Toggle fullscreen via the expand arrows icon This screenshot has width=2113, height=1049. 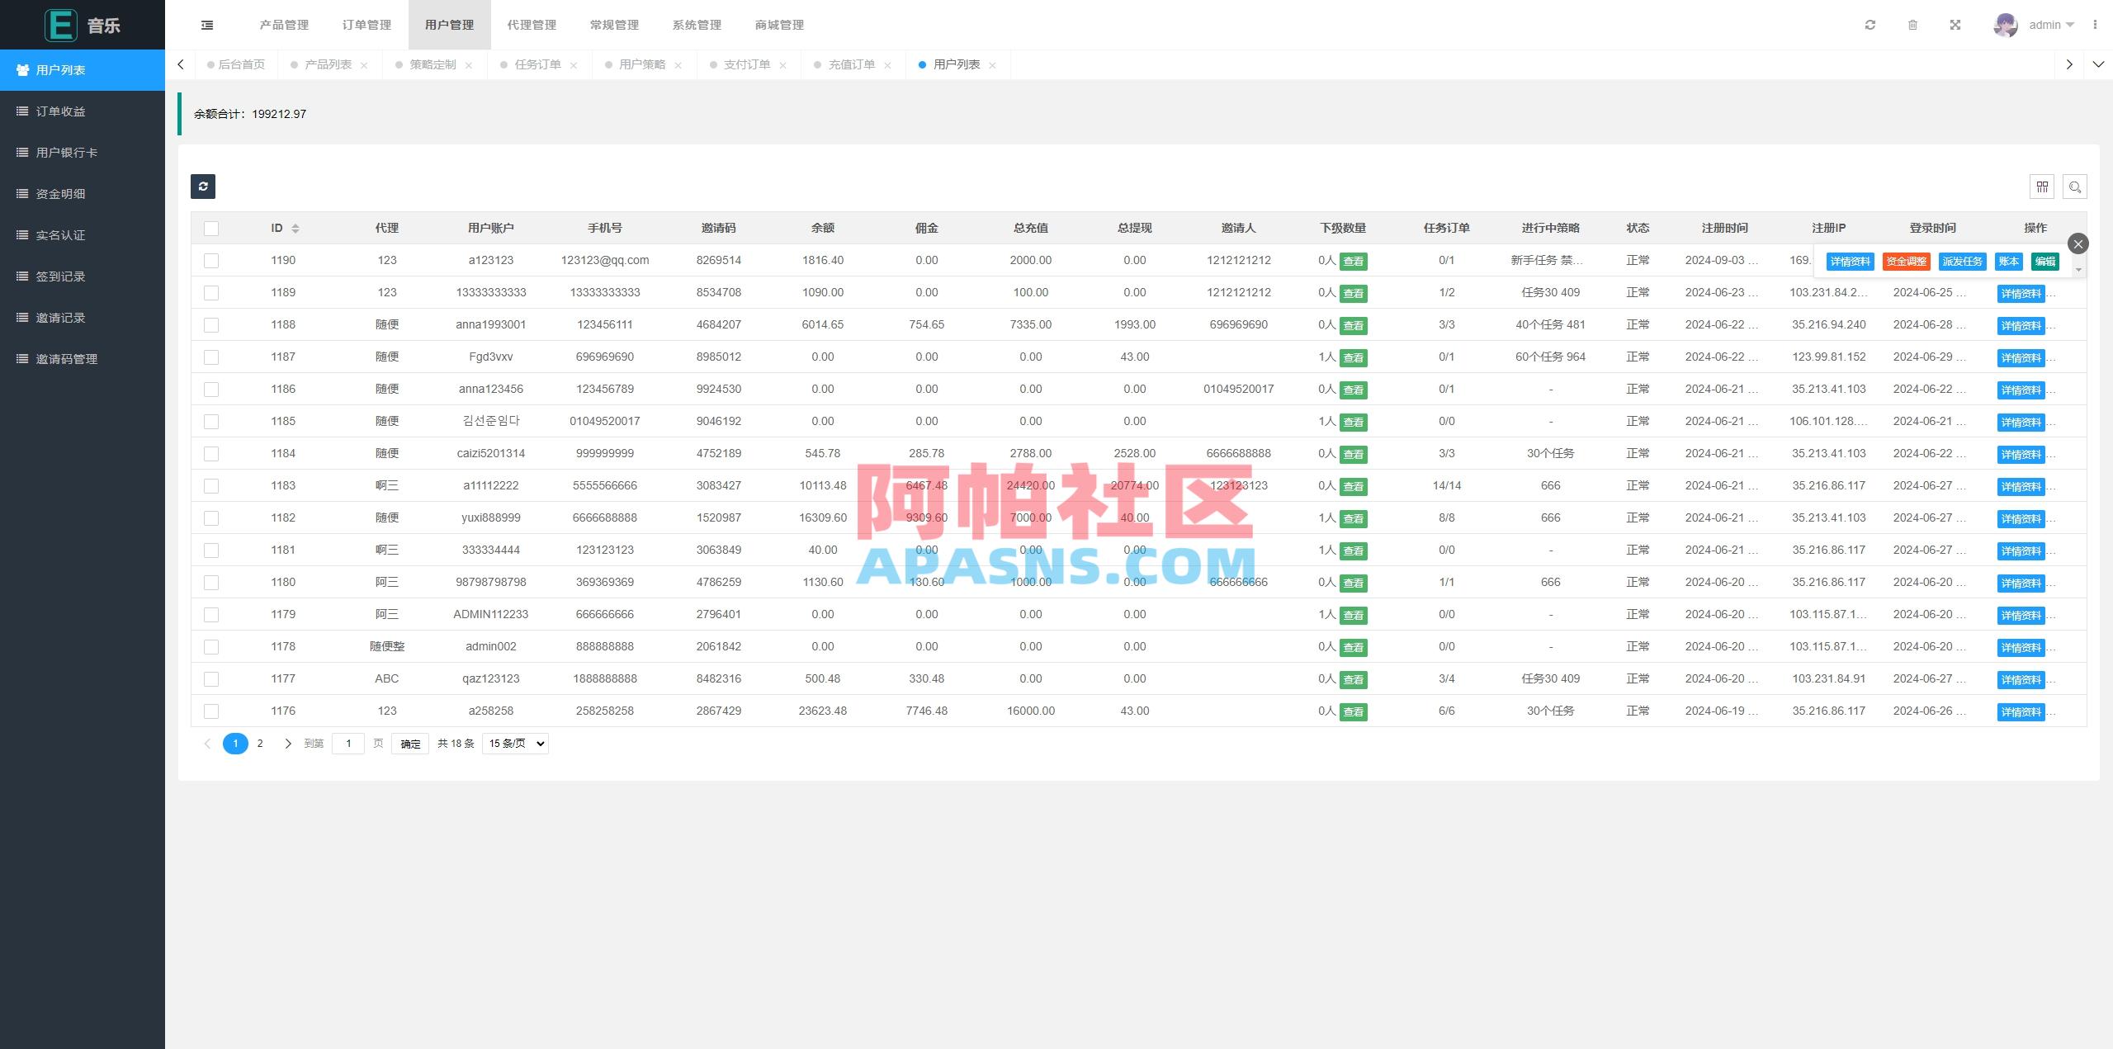(1955, 25)
